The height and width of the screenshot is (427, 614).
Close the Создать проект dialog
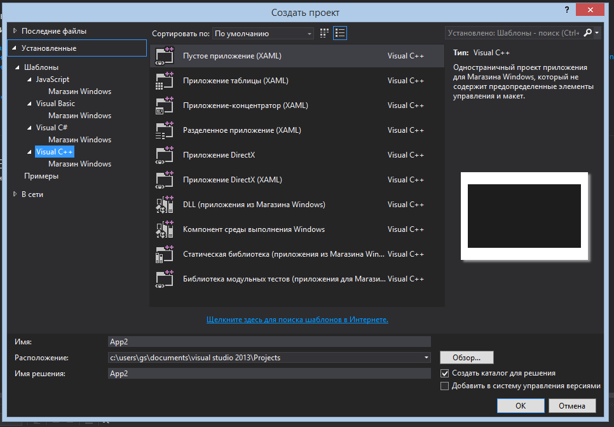(x=590, y=10)
